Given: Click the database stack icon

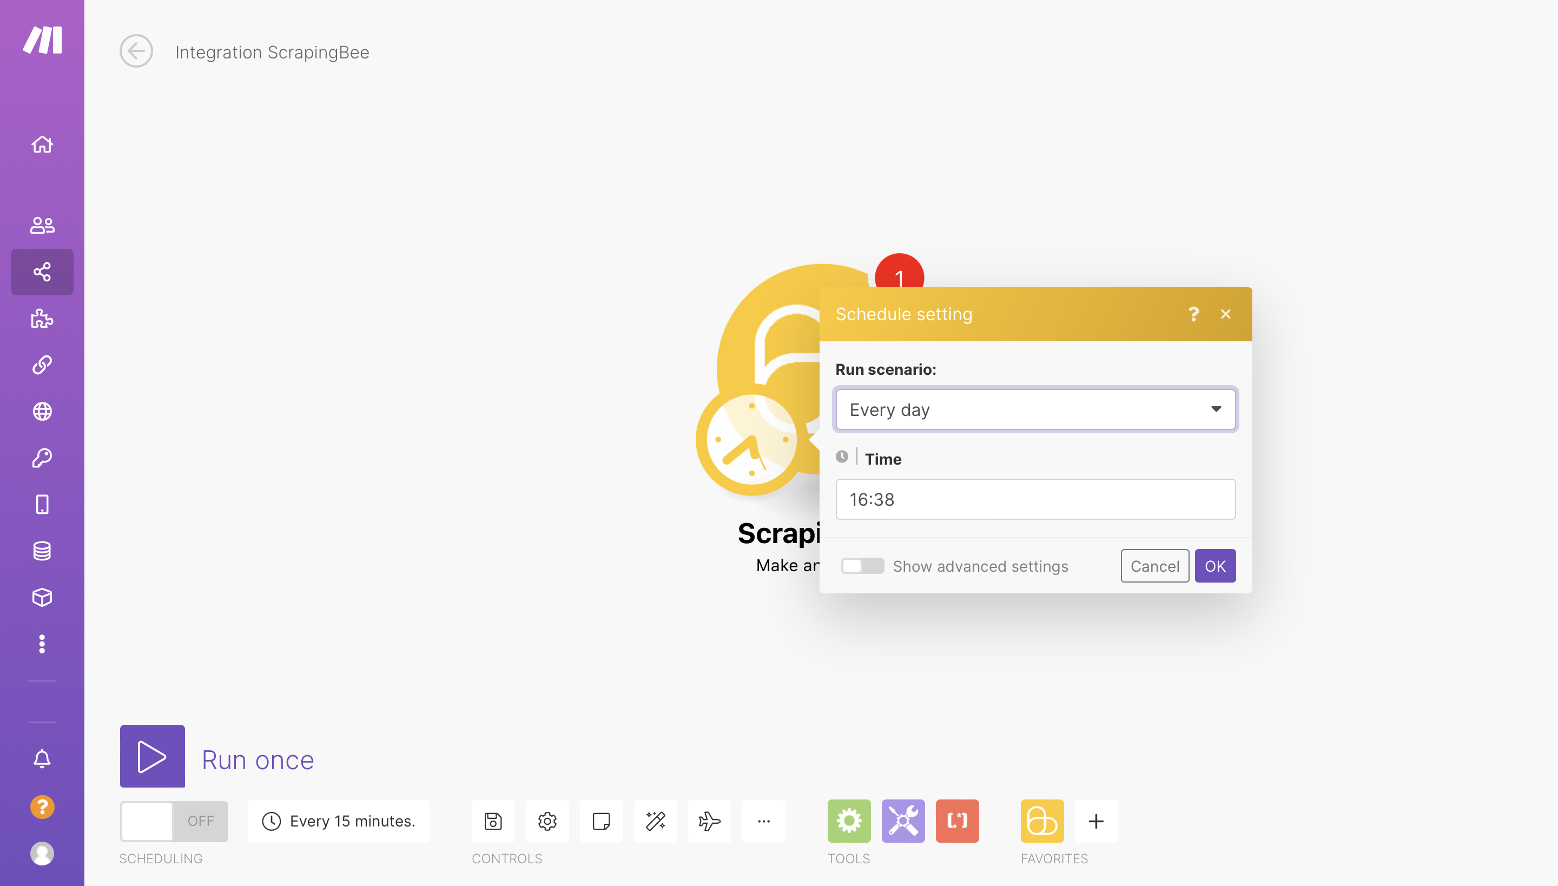Looking at the screenshot, I should 43,551.
